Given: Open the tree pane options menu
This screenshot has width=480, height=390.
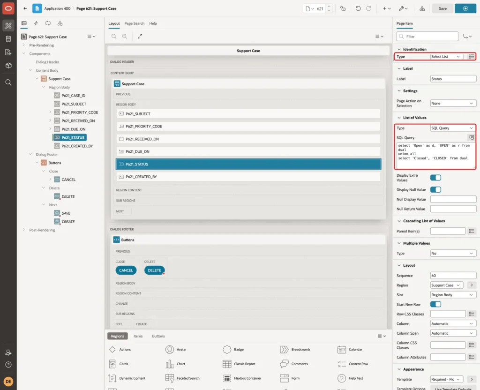Looking at the screenshot, I should [x=91, y=37].
